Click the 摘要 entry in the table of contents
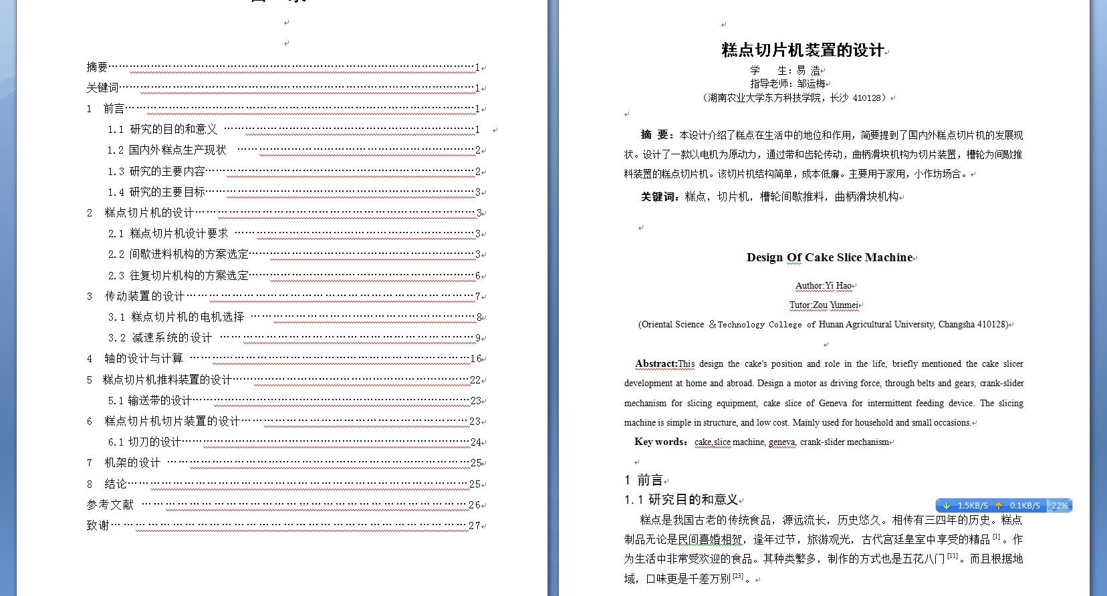Screen dimensions: 1107x596 tap(286, 67)
